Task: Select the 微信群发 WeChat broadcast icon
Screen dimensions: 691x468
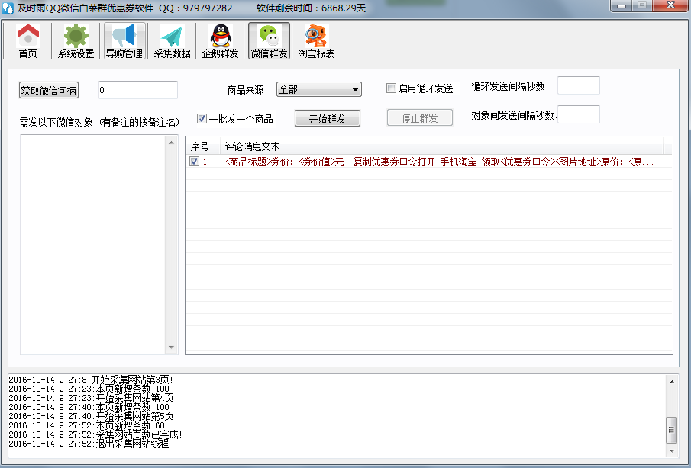Action: (x=268, y=41)
